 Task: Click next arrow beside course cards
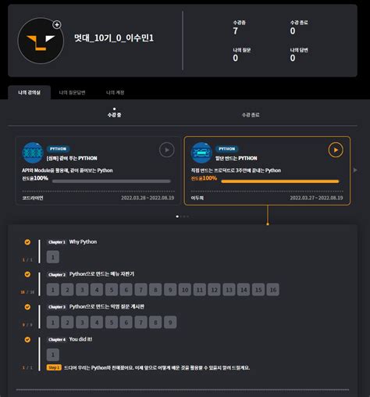pos(355,170)
